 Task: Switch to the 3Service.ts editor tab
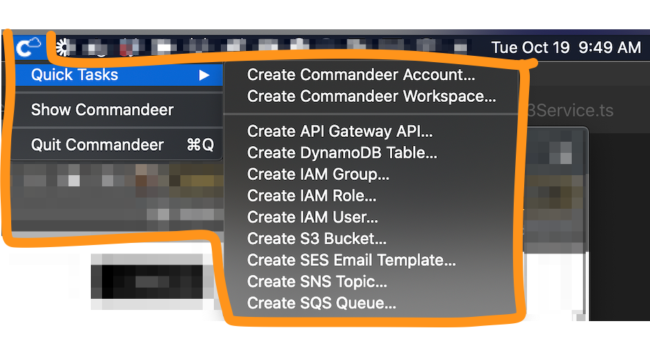[x=571, y=110]
